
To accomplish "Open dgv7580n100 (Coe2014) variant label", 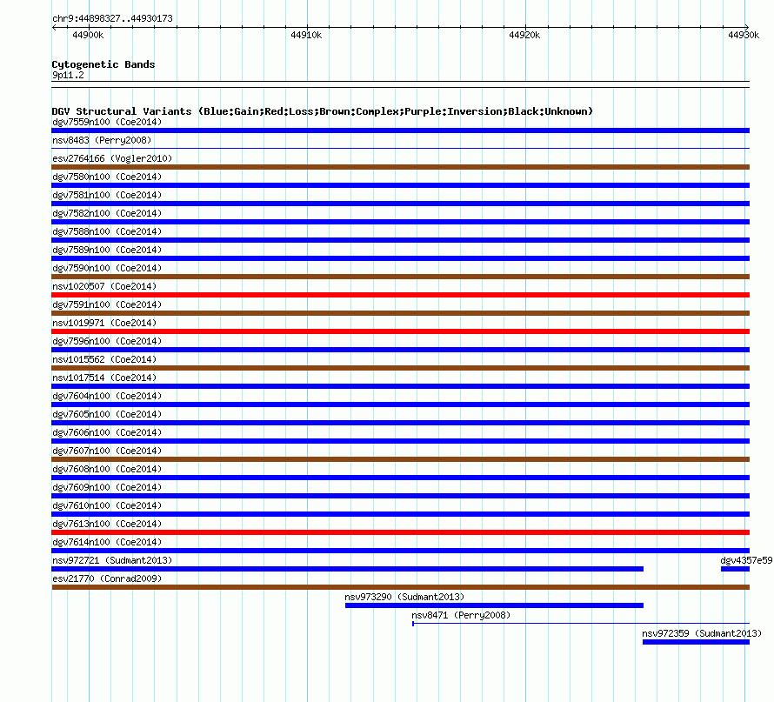I will [107, 177].
